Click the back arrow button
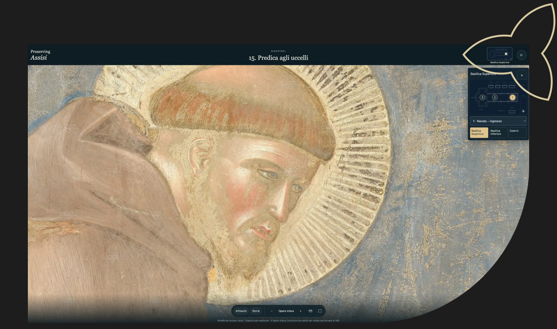 click(x=521, y=55)
